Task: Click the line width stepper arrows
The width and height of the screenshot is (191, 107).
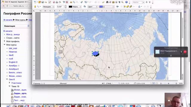Action: point(66,7)
